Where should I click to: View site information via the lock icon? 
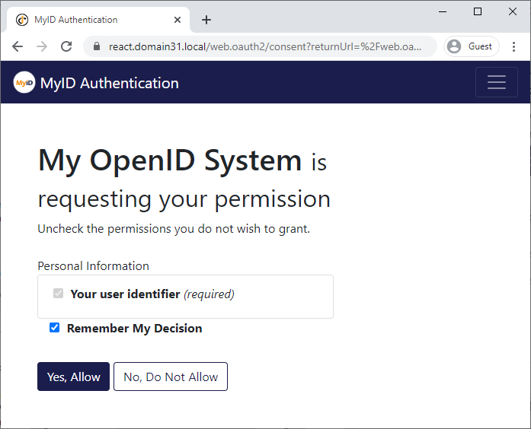pos(97,46)
